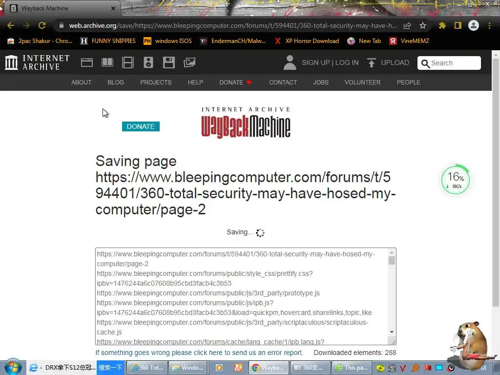This screenshot has width=500, height=375.
Task: Open the Software (floppy) icon in header
Action: (168, 62)
